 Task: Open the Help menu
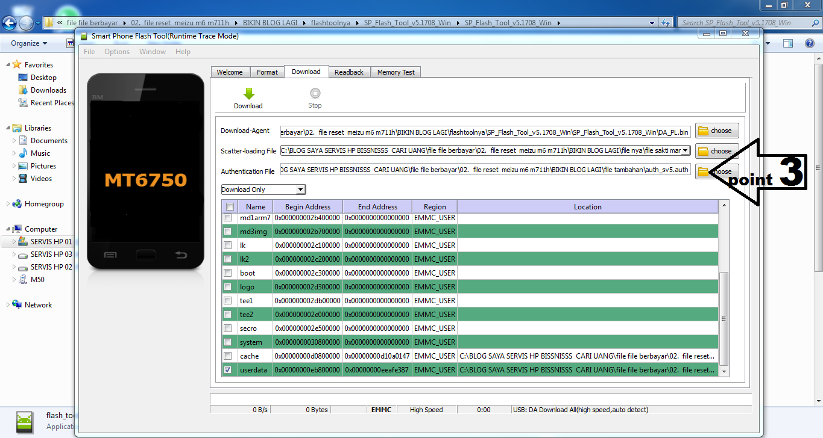coord(183,52)
